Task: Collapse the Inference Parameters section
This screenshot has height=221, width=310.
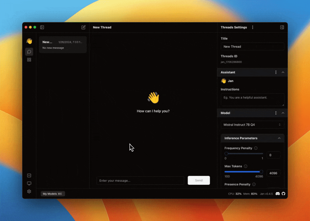Action: click(279, 138)
